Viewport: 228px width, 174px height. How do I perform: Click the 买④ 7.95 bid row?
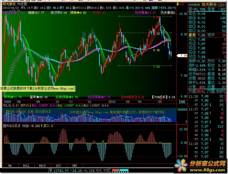point(207,52)
